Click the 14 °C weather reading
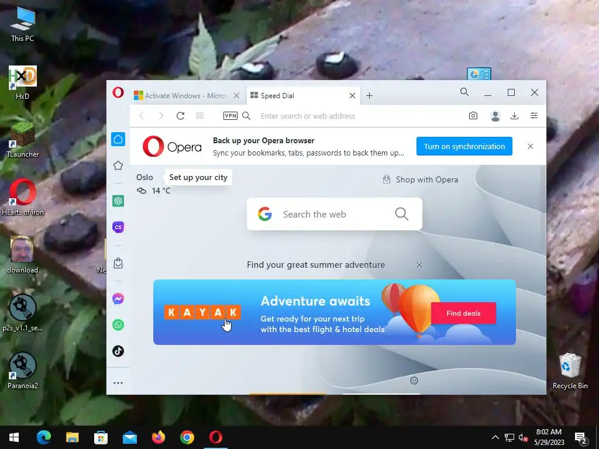This screenshot has height=449, width=599. pyautogui.click(x=161, y=191)
